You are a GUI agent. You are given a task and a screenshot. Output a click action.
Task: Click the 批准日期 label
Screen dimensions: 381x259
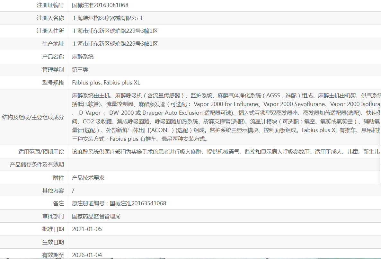[x=53, y=229]
